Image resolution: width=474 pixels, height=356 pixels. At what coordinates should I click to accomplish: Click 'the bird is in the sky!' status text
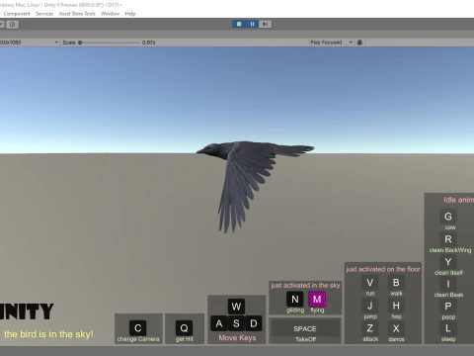tap(48, 334)
